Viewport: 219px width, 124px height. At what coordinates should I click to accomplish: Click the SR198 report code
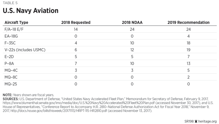point(189,121)
